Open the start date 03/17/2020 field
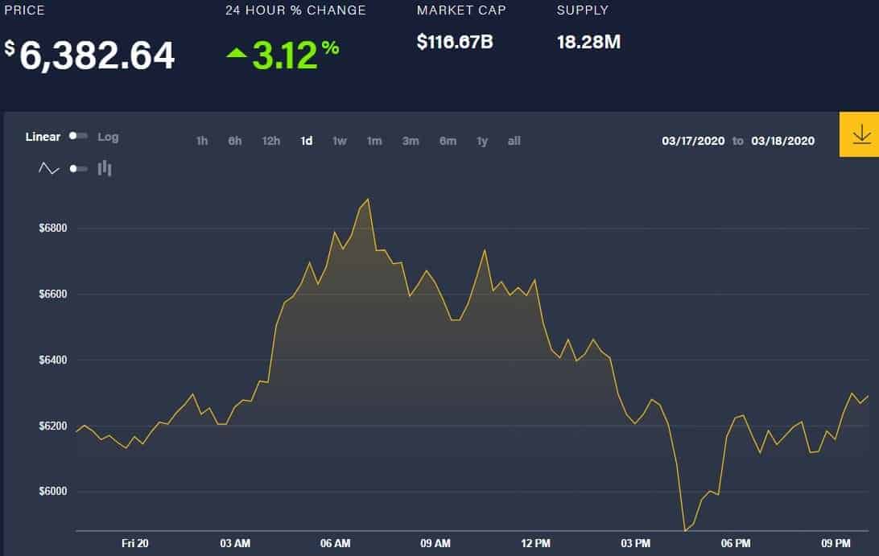This screenshot has width=879, height=556. click(693, 142)
